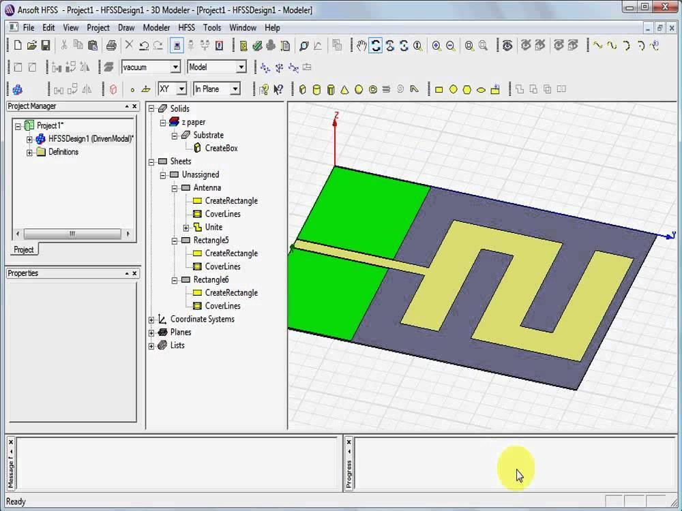Select the Pan hand tool
682x511 pixels.
click(361, 45)
